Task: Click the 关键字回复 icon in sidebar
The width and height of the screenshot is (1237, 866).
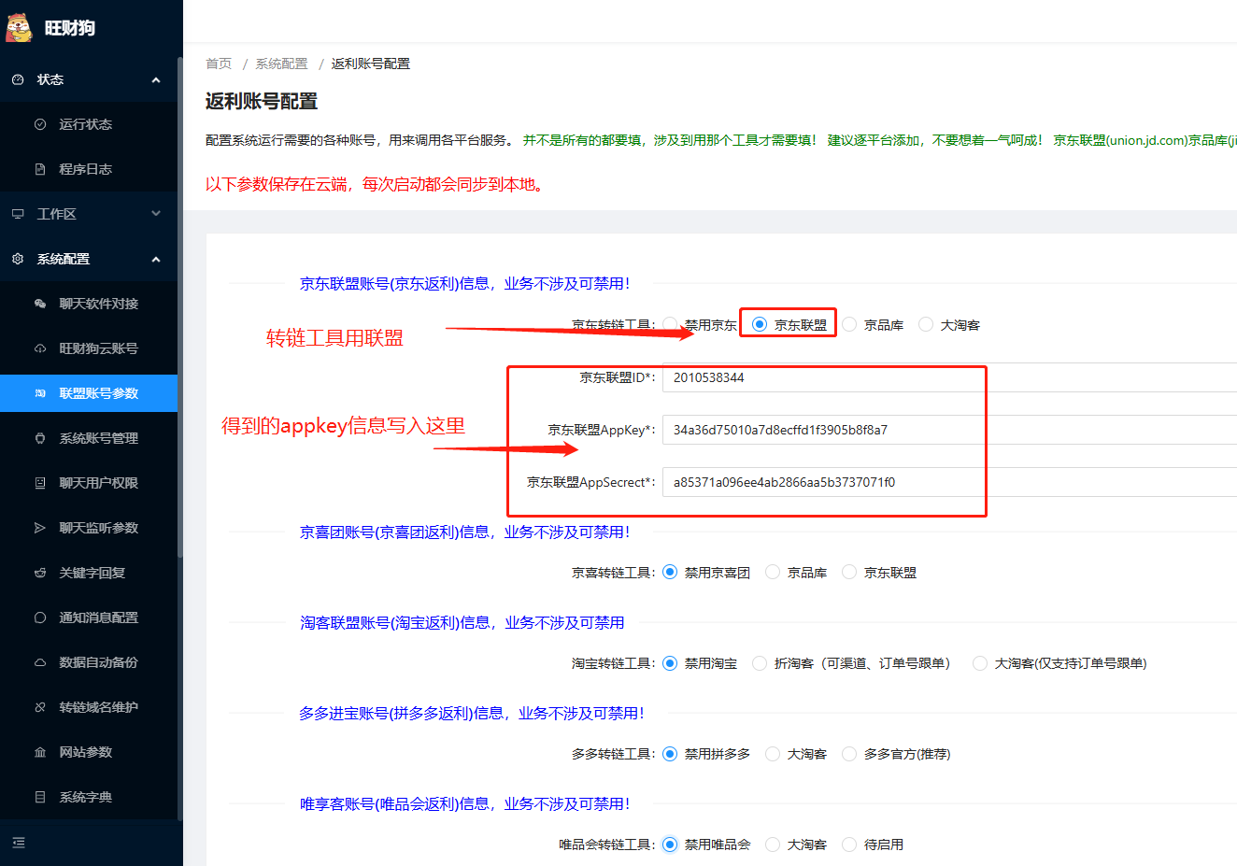Action: 40,573
